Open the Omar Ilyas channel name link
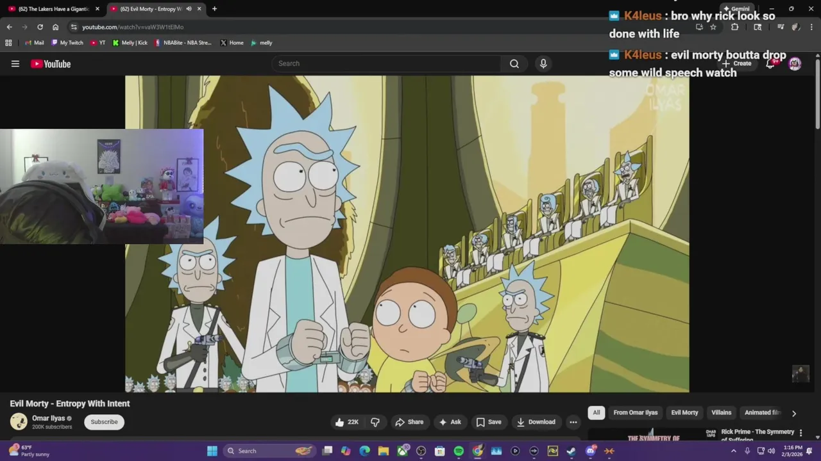The image size is (821, 461). point(49,418)
